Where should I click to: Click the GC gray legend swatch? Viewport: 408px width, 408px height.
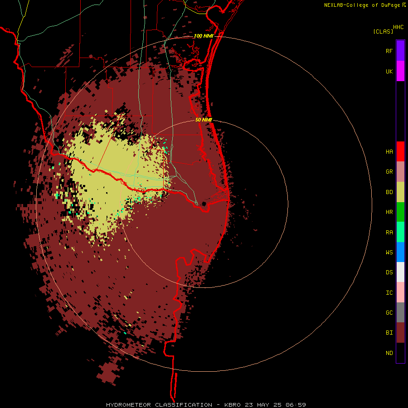coord(400,312)
